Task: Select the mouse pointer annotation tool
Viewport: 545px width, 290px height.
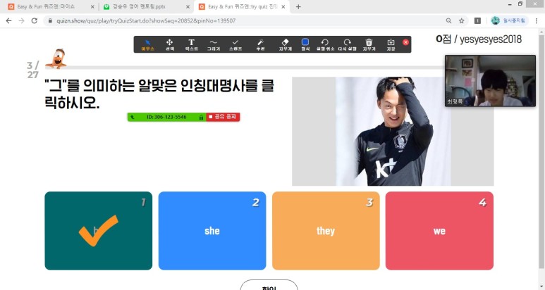Action: [148, 45]
